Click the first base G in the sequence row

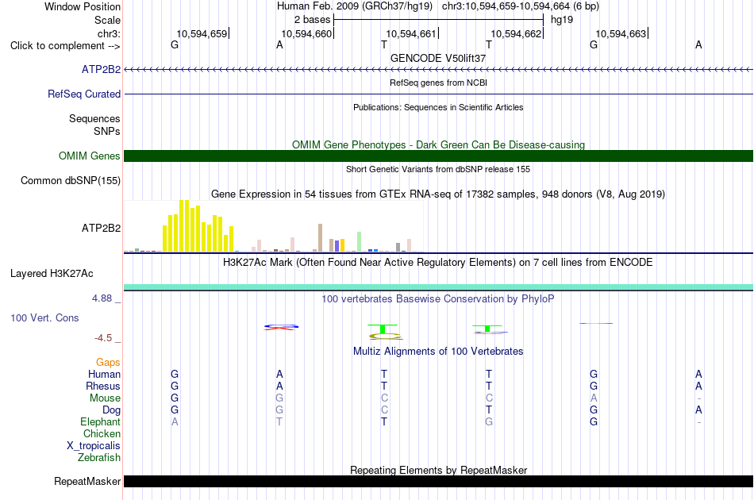[175, 44]
